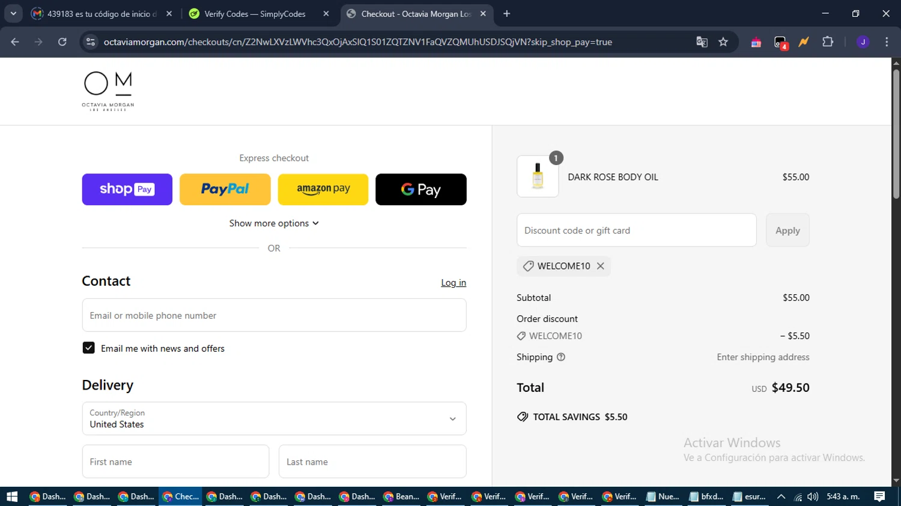This screenshot has height=506, width=901.
Task: Click the Apply discount button
Action: (x=787, y=230)
